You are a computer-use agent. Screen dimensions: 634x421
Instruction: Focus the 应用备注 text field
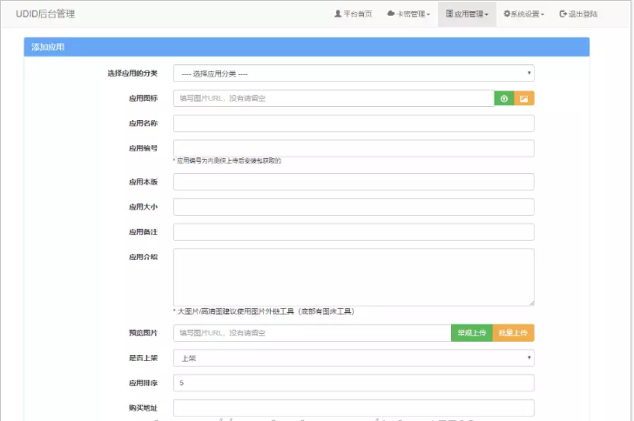[354, 231]
